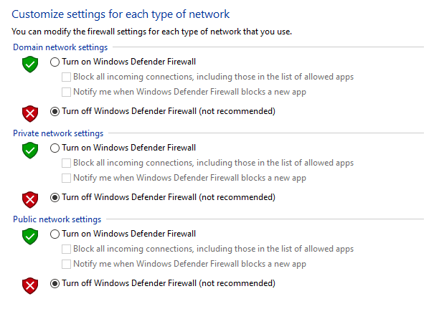Viewport: 439px width, 309px height.
Task: Turn on Windows Defender Firewall for Domain network
Action: (55, 62)
